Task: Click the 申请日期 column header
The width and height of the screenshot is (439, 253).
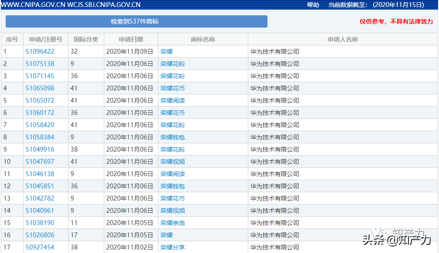Action: pyautogui.click(x=131, y=39)
